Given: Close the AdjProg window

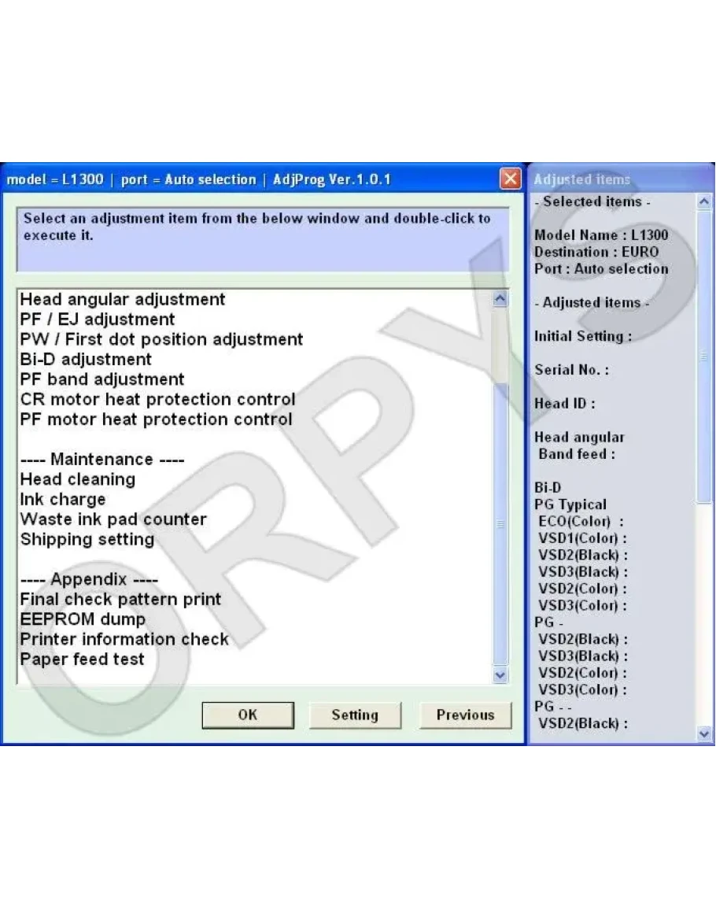Looking at the screenshot, I should [x=510, y=179].
